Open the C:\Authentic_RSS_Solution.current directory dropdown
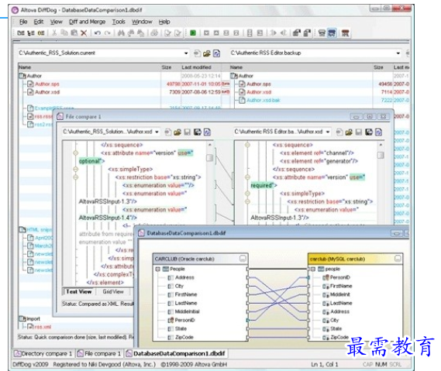This screenshot has height=371, width=441. click(186, 53)
